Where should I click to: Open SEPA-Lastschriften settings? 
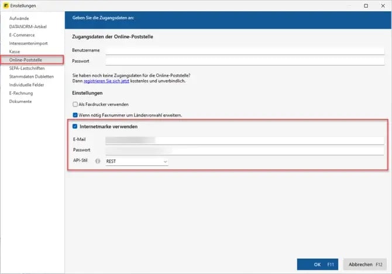click(x=27, y=68)
